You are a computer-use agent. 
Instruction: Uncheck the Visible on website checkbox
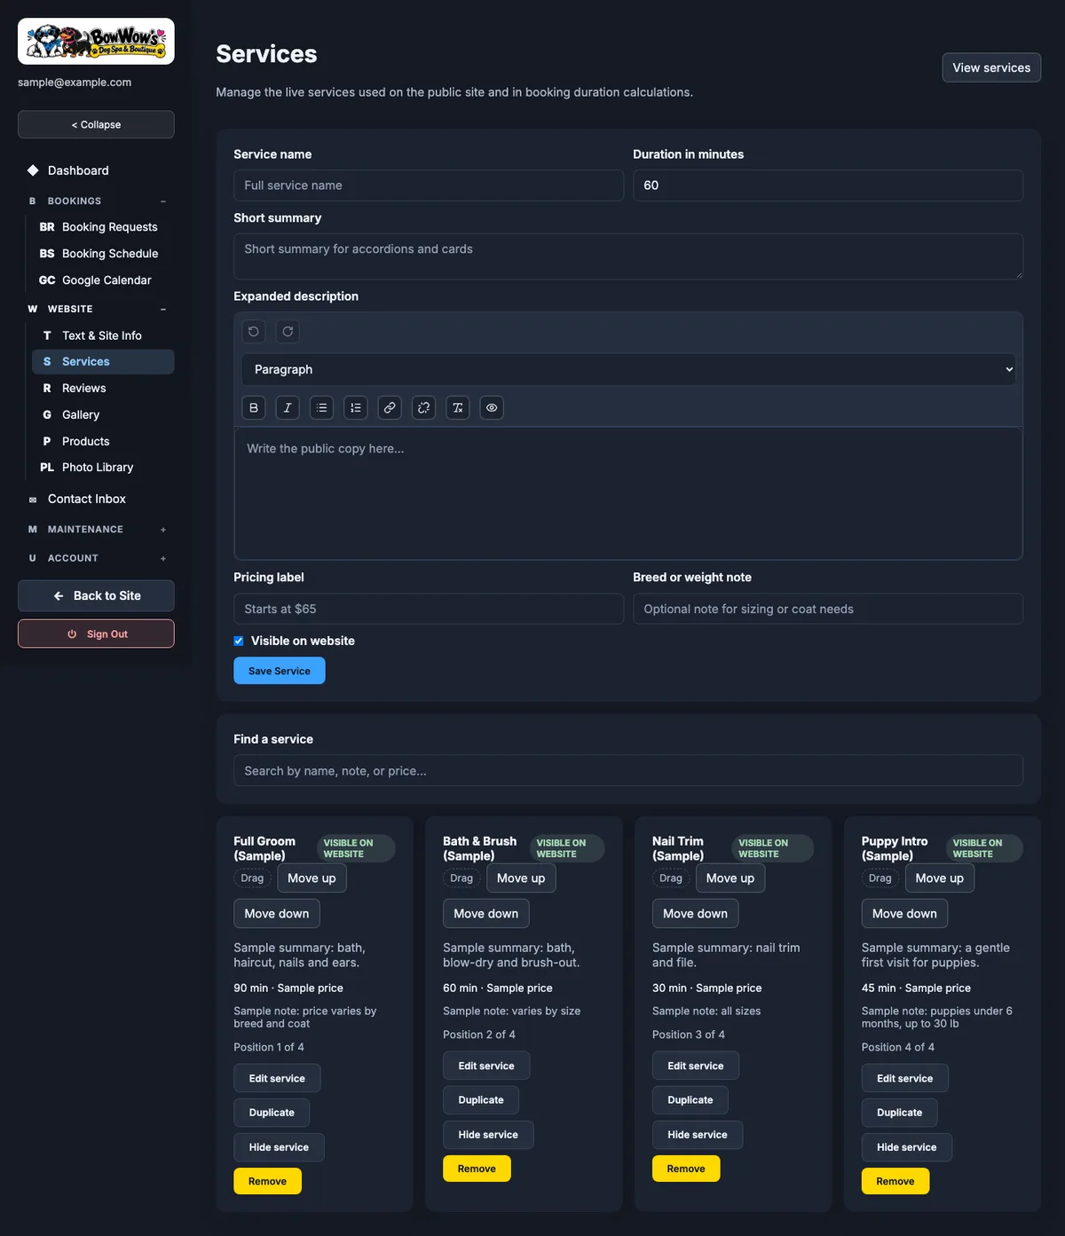pyautogui.click(x=239, y=641)
